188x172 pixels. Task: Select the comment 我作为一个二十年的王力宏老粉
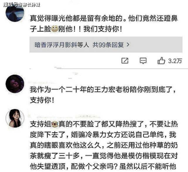(x=103, y=95)
